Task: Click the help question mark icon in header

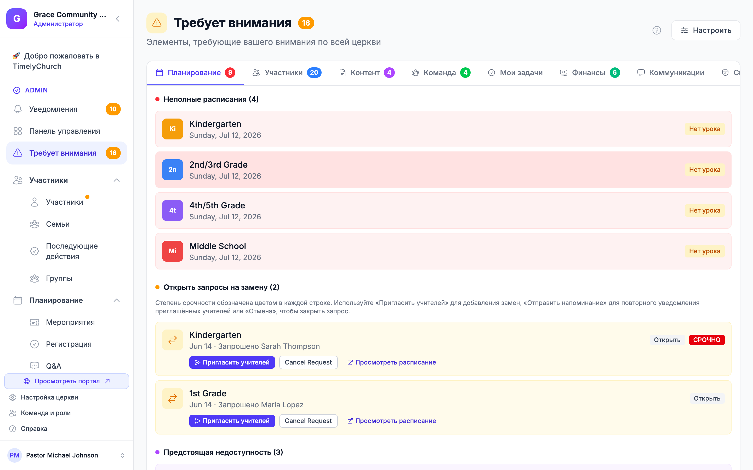Action: tap(657, 30)
